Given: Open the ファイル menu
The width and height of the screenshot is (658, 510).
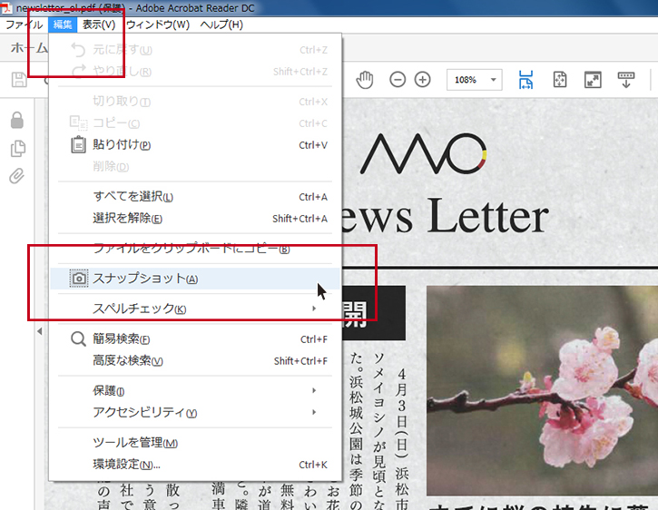Looking at the screenshot, I should click(24, 25).
